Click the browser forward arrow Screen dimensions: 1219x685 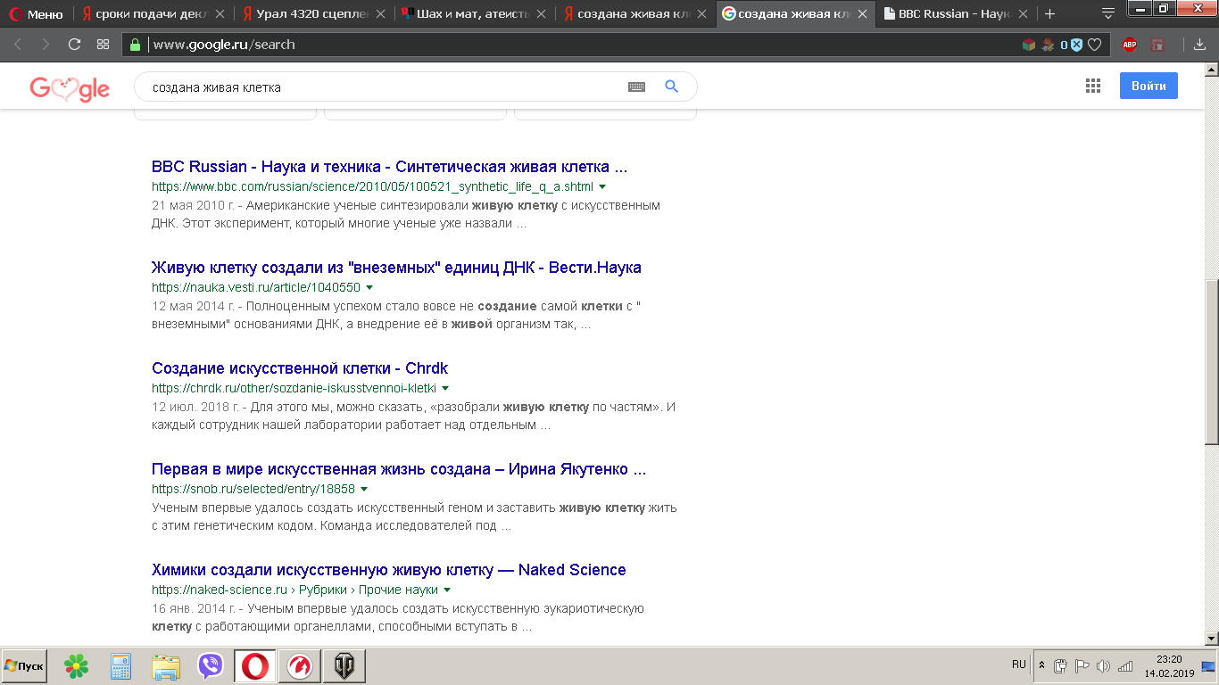[46, 45]
